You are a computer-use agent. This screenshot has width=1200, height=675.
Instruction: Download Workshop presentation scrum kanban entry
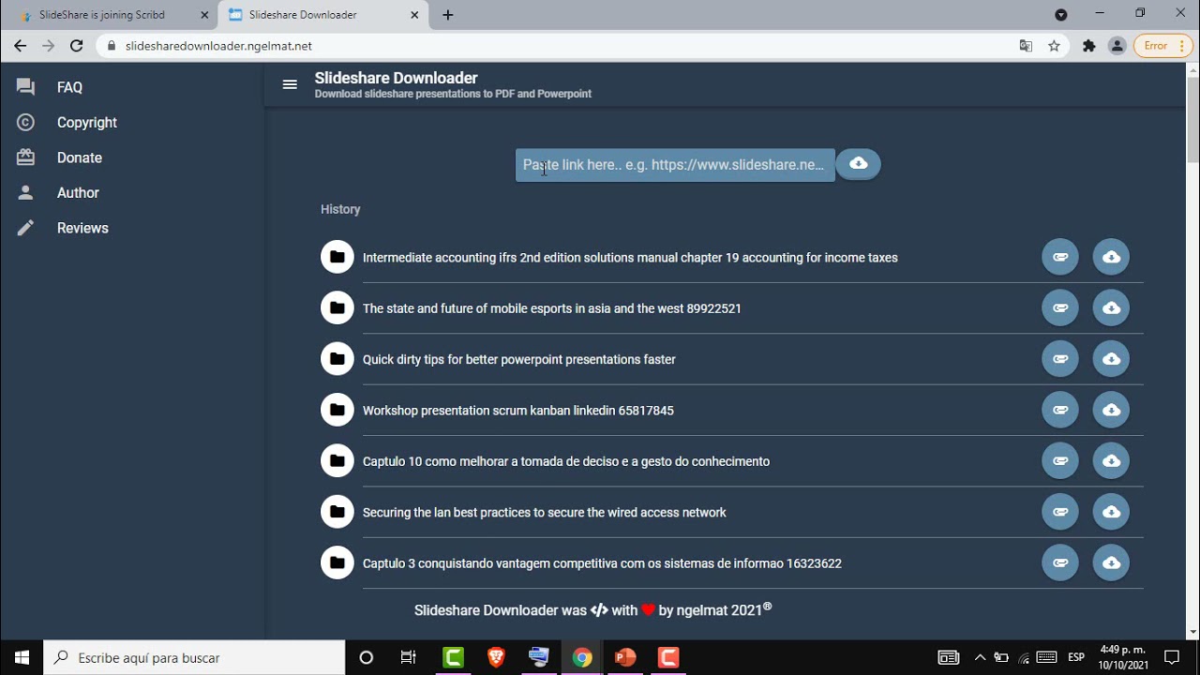1111,410
